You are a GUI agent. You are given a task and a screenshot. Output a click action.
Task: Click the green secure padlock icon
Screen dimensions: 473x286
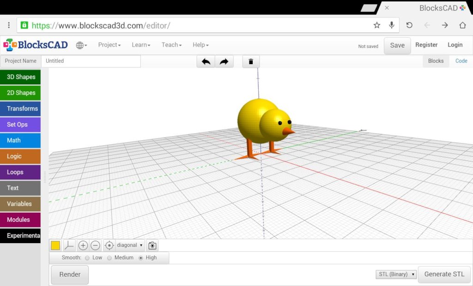[x=24, y=25]
